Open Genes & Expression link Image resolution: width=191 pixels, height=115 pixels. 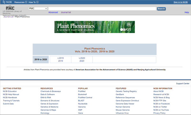click(x=49, y=104)
